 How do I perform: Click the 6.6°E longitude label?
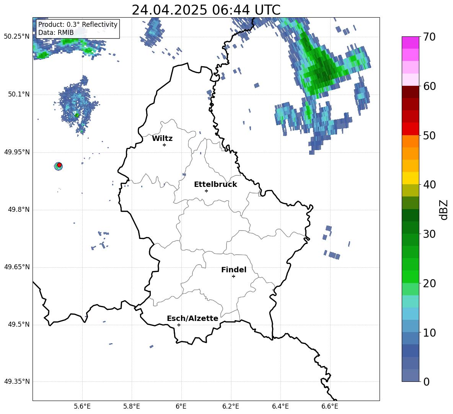[x=330, y=407]
